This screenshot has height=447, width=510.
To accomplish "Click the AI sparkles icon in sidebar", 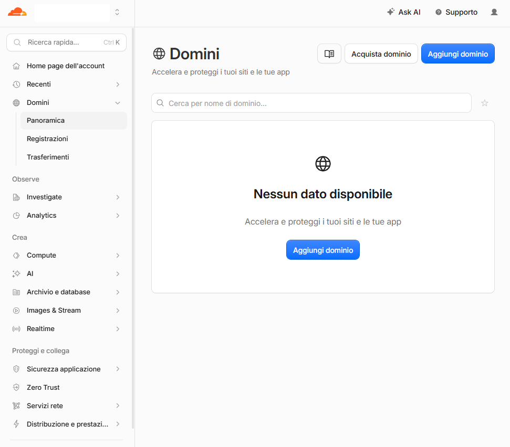I will click(16, 274).
